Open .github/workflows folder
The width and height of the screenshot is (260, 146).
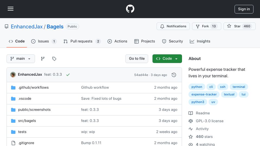(x=33, y=87)
